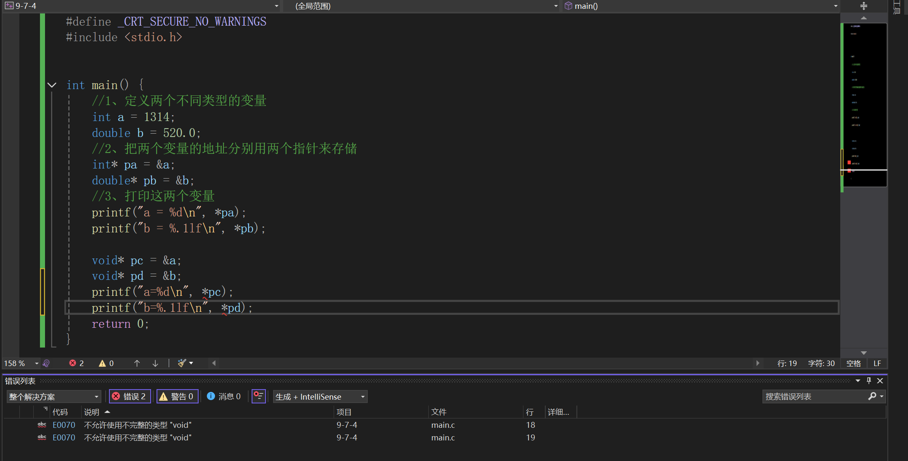Viewport: 908px width, 461px height.
Task: Toggle the 警告 0 filter button
Action: click(177, 396)
